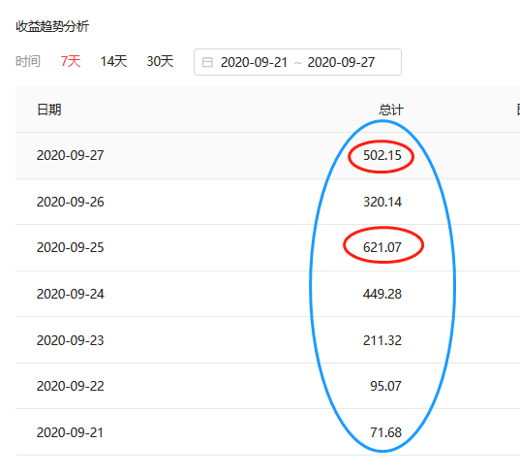Select the 2020-09-27 date cell
Viewport: 520px width, 475px height.
(71, 155)
